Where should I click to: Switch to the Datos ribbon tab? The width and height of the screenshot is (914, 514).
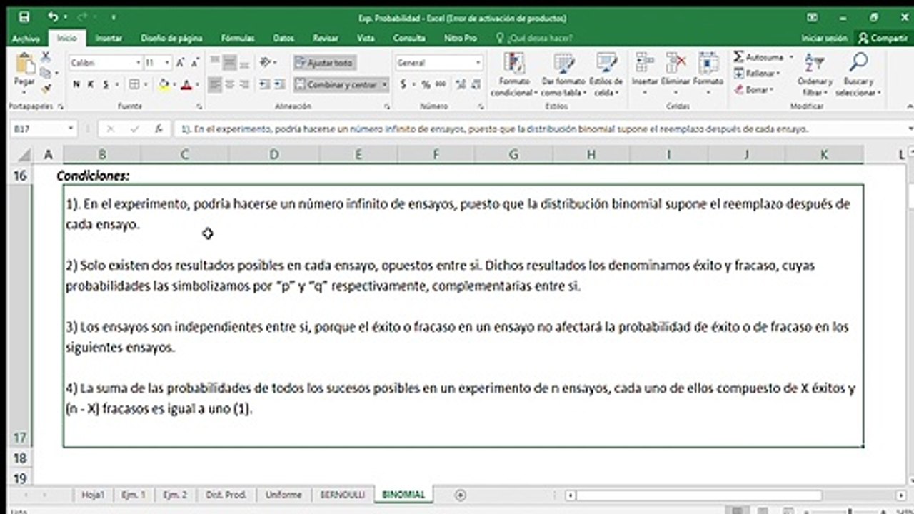pyautogui.click(x=283, y=39)
